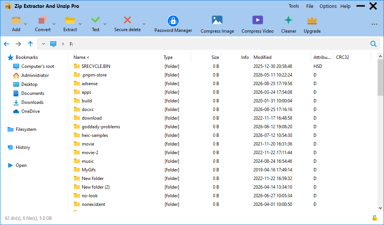
Task: Open the Test dropdown arrow
Action: [105, 24]
